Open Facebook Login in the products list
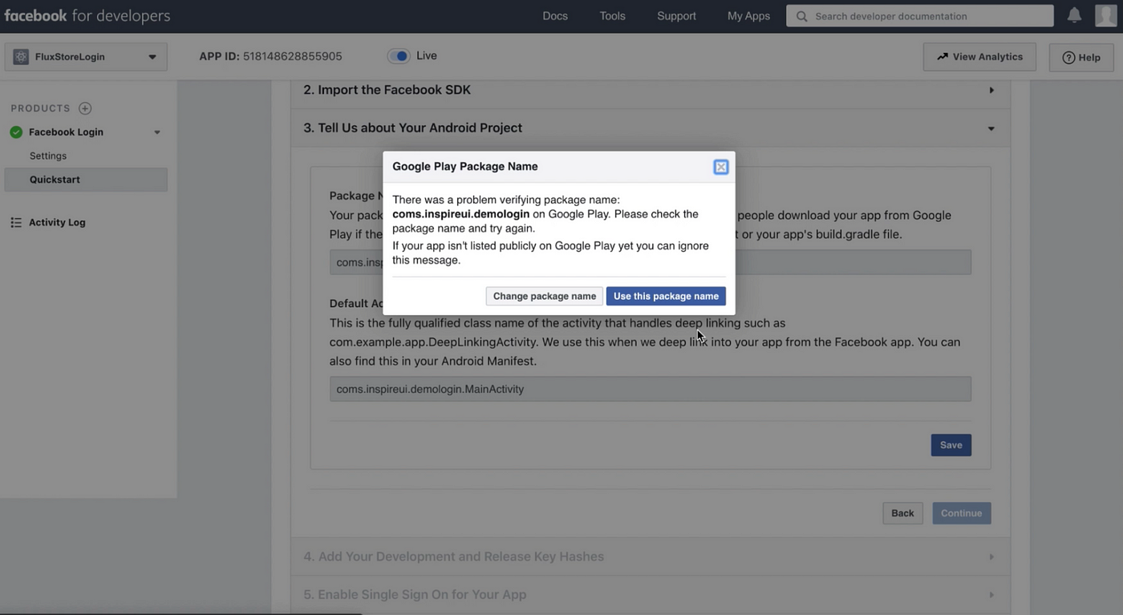 click(66, 132)
